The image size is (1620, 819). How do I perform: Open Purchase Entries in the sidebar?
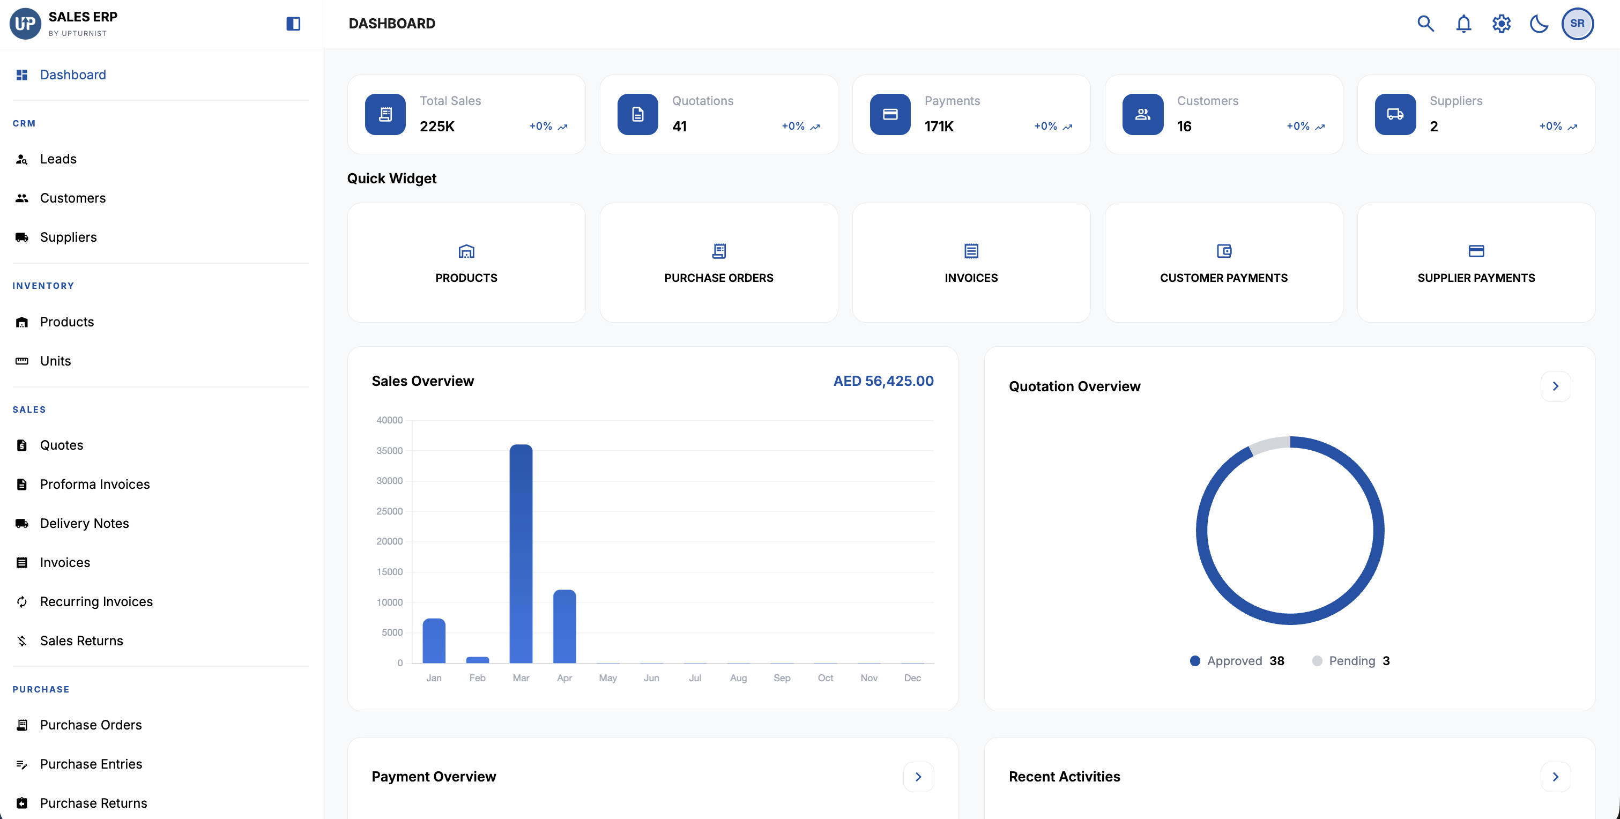click(160, 764)
